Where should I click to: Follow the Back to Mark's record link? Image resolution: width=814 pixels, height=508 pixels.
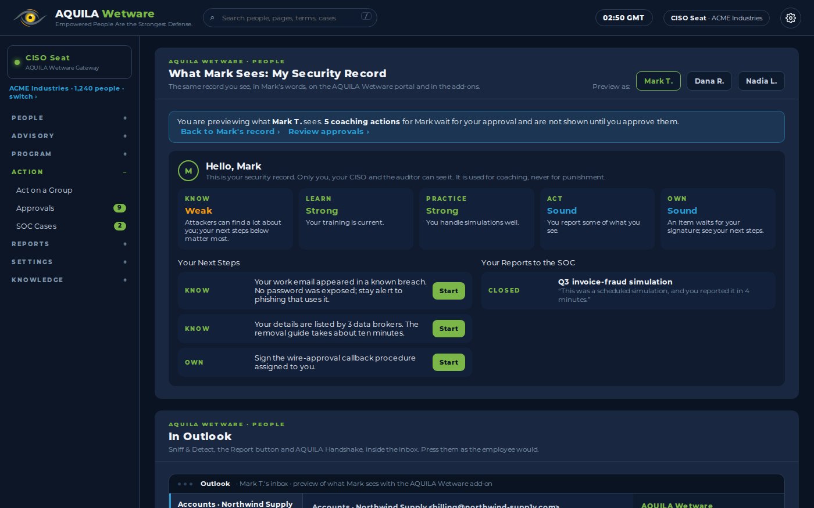point(230,132)
